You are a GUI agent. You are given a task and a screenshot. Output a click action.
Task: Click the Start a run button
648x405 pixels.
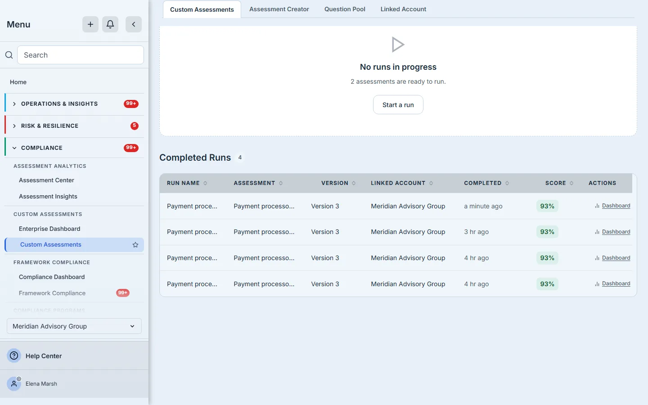pyautogui.click(x=398, y=105)
